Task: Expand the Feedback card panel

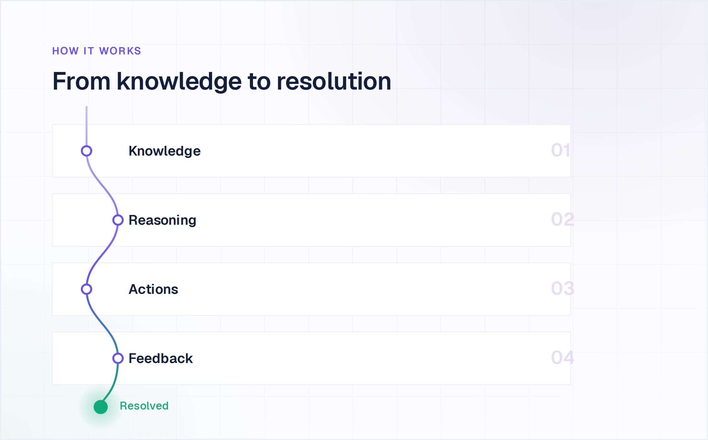Action: point(312,358)
